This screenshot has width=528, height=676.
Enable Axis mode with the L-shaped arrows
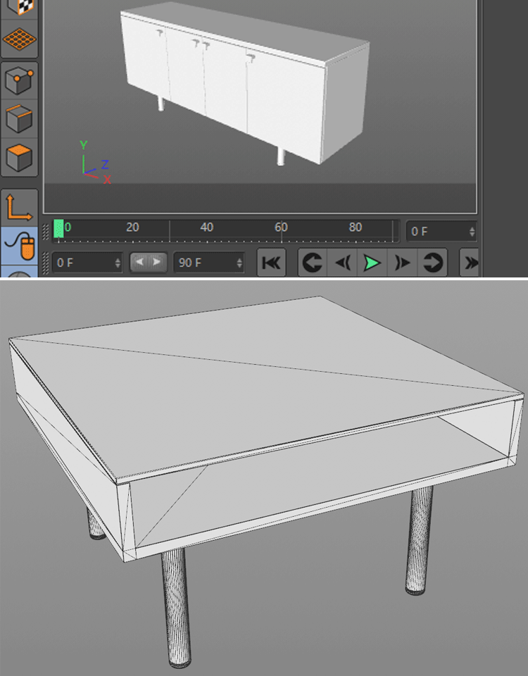coord(19,208)
